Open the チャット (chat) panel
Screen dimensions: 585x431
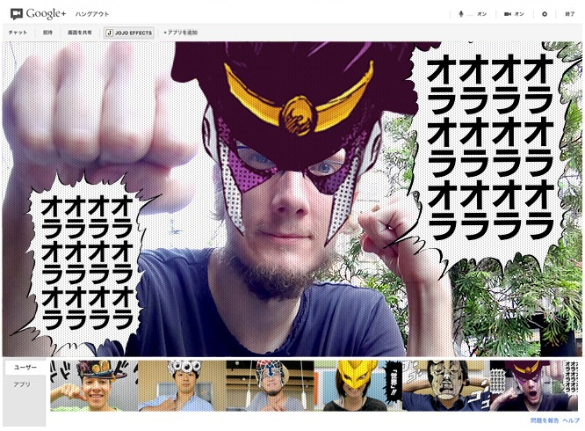click(x=18, y=33)
